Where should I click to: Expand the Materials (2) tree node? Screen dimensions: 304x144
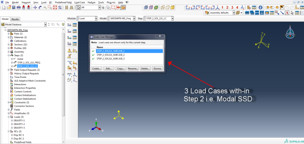[x=8, y=37]
